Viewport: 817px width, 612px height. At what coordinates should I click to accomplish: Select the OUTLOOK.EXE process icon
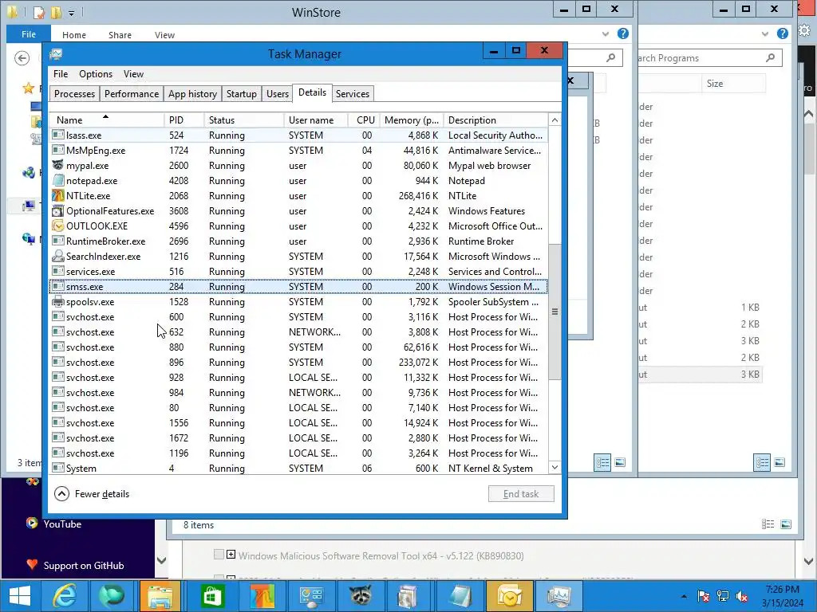pos(57,226)
